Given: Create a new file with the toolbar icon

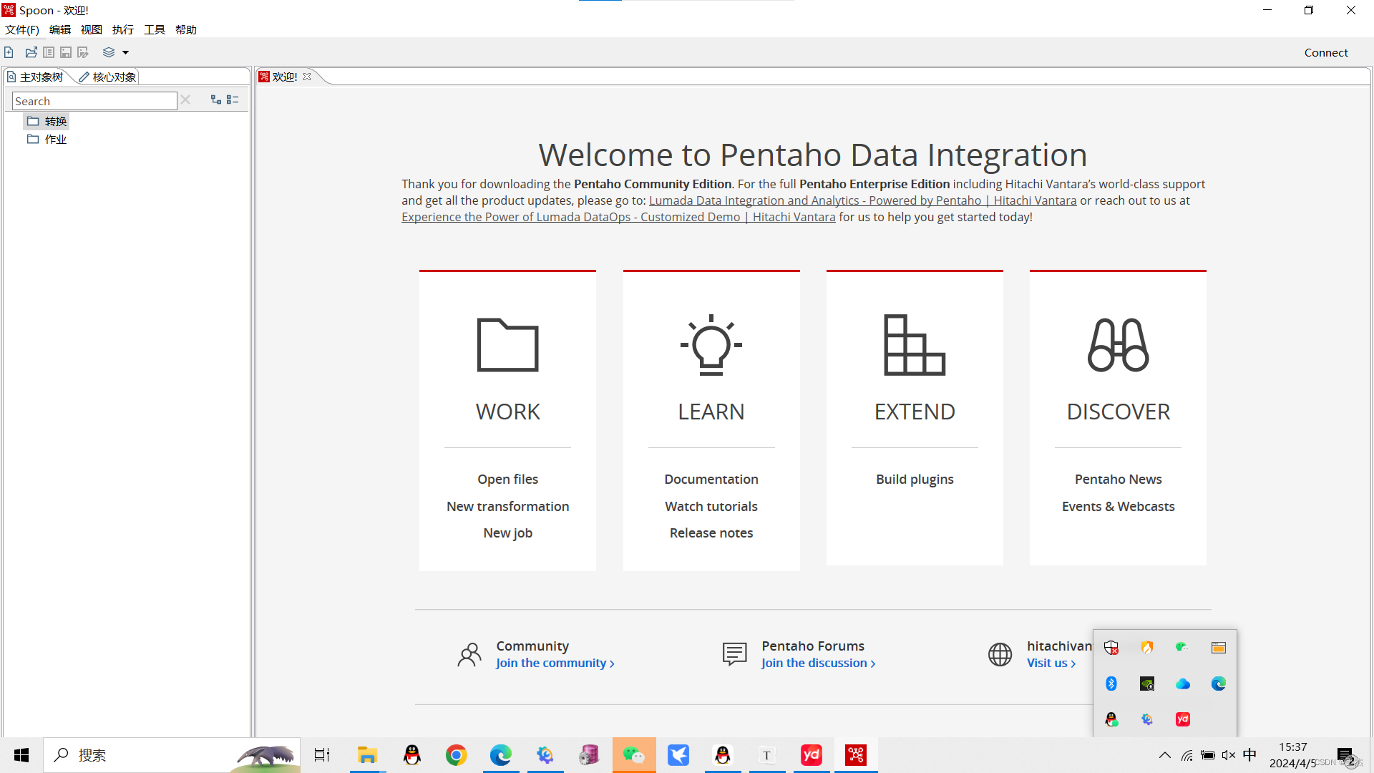Looking at the screenshot, I should tap(9, 52).
